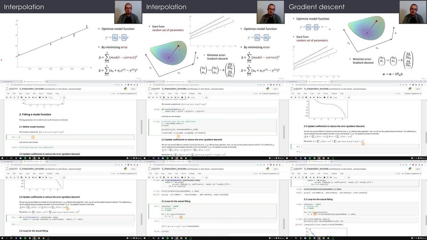This screenshot has height=240, width=427.
Task: Click 'Gradient descent' slide title
Action: tap(317, 7)
